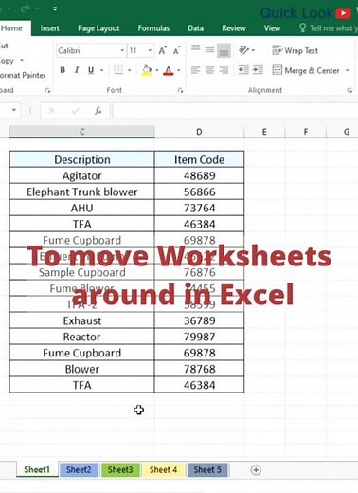Click the formula bar Enter checkmark icon
Screen dimensions: 358x493
point(75,111)
